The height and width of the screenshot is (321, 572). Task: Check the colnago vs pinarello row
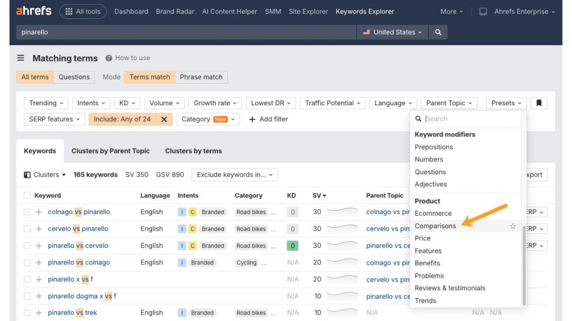tap(27, 212)
